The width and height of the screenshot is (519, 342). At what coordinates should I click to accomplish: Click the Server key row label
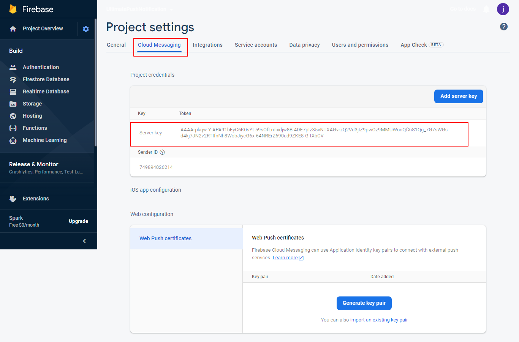click(x=150, y=133)
